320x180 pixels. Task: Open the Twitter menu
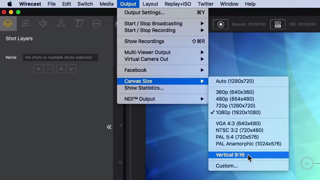tap(206, 4)
